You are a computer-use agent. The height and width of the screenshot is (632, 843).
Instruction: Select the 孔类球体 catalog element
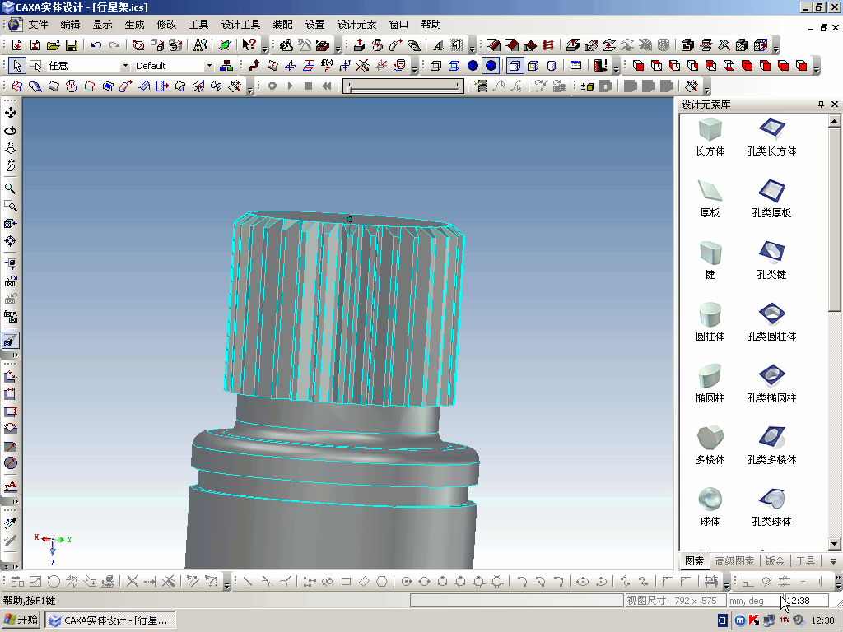[x=771, y=507]
